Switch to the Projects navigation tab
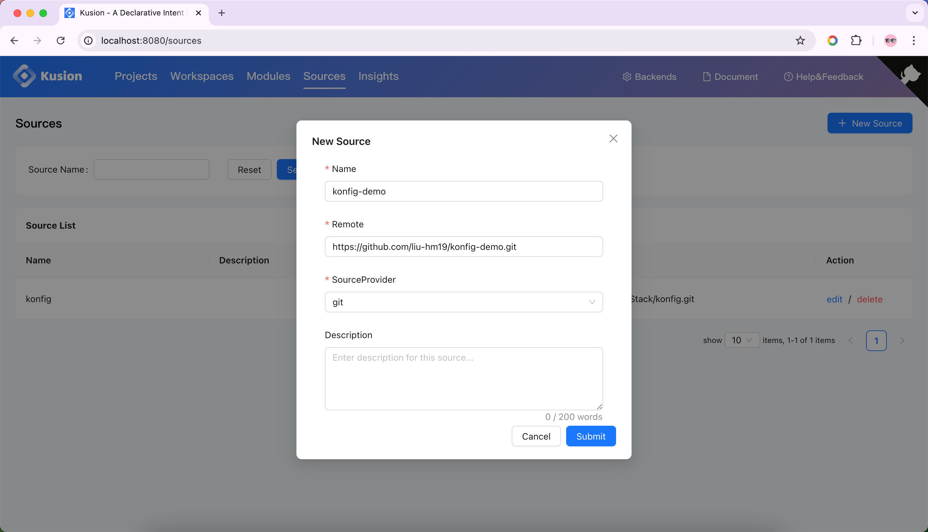 (136, 76)
